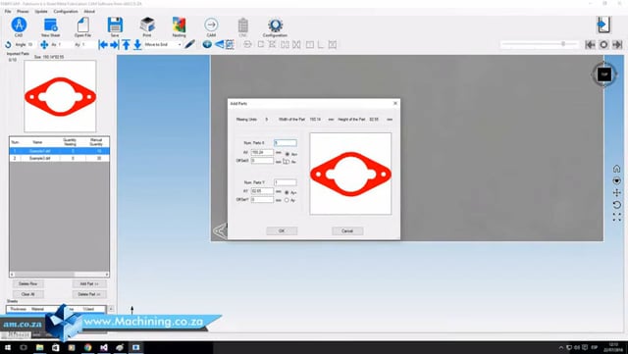
Task: Select highlighted row 1 in parts list
Action: [x=59, y=151]
